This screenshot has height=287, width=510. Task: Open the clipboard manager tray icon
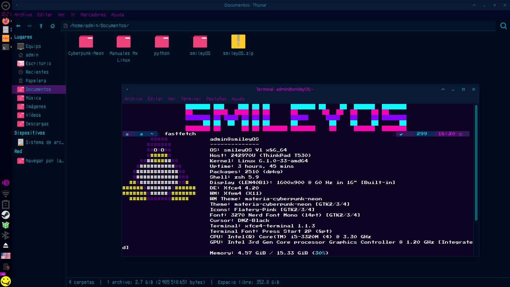[x=6, y=204]
